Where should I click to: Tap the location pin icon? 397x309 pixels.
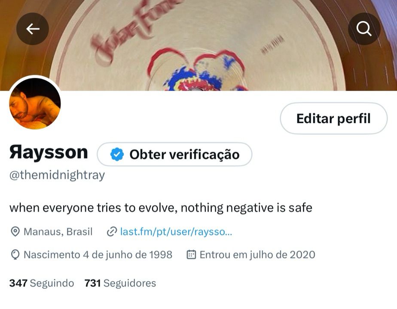coord(15,232)
